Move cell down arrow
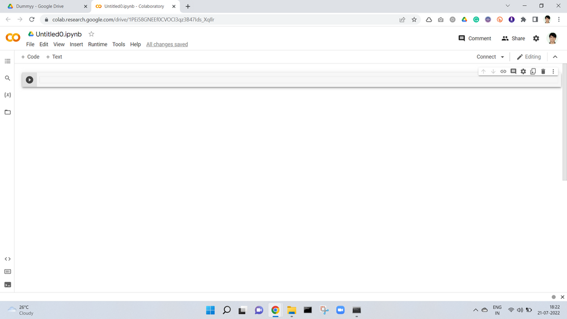This screenshot has width=567, height=319. tap(493, 71)
